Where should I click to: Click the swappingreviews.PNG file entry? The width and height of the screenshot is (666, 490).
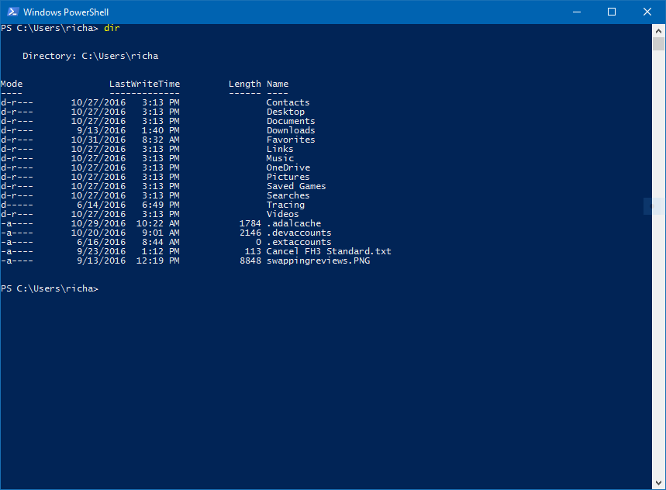(x=318, y=260)
